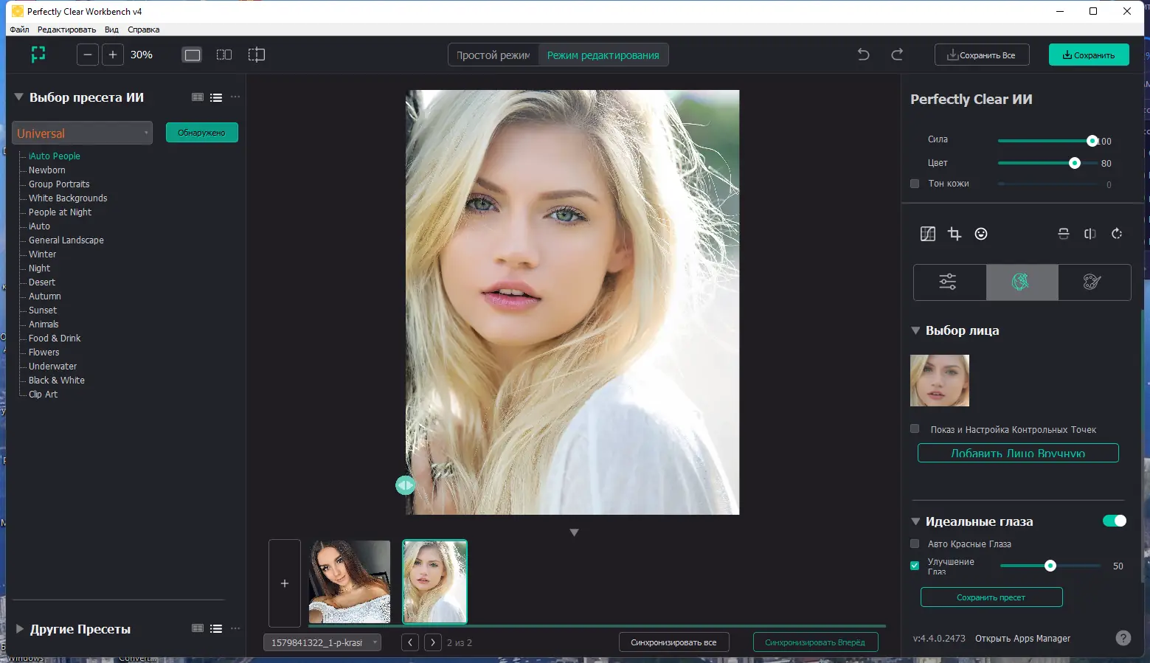Adjust the Улучшение Глаз slider
The image size is (1150, 663).
pyautogui.click(x=1050, y=566)
